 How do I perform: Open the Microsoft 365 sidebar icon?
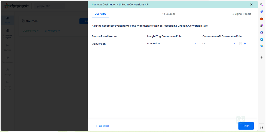pyautogui.click(x=262, y=33)
